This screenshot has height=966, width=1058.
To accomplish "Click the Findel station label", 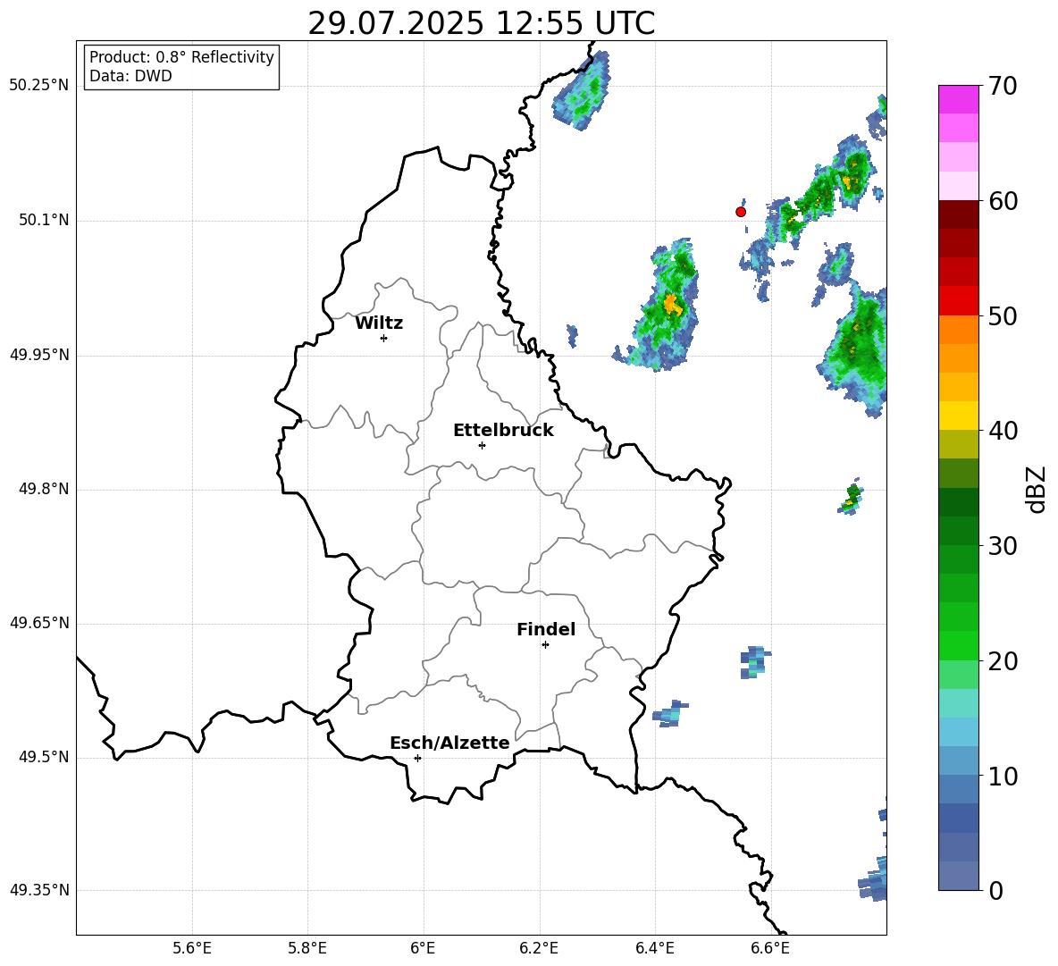I will tap(546, 629).
